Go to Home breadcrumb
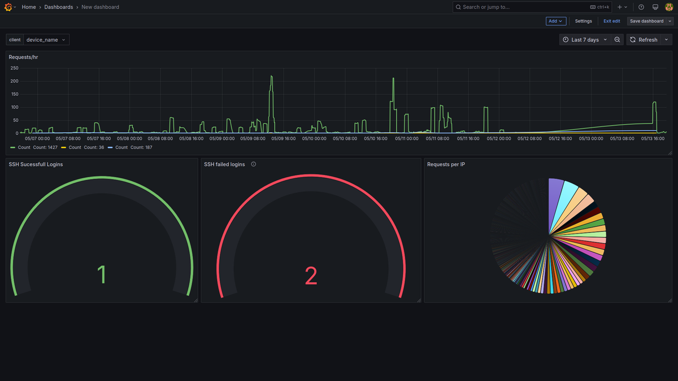The image size is (678, 381). pyautogui.click(x=29, y=7)
